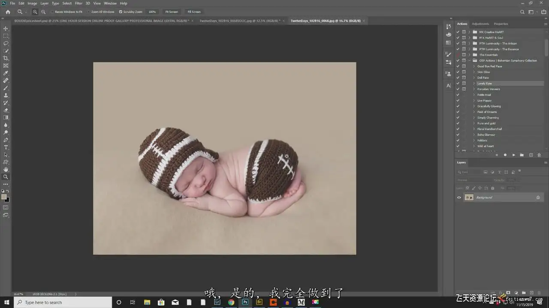549x308 pixels.
Task: Click the Play selection button in Actions panel
Action: (x=514, y=155)
